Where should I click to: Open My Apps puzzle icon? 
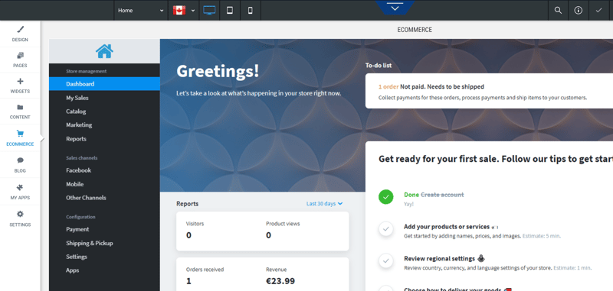tap(20, 187)
